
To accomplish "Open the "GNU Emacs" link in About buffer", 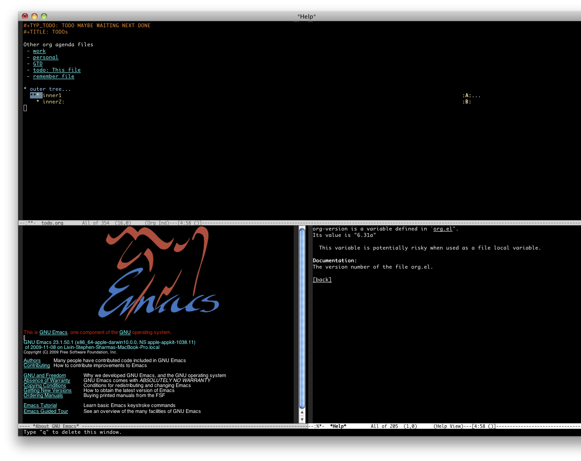I will tap(54, 332).
